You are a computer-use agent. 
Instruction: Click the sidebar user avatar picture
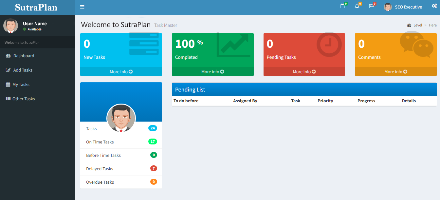(x=11, y=25)
